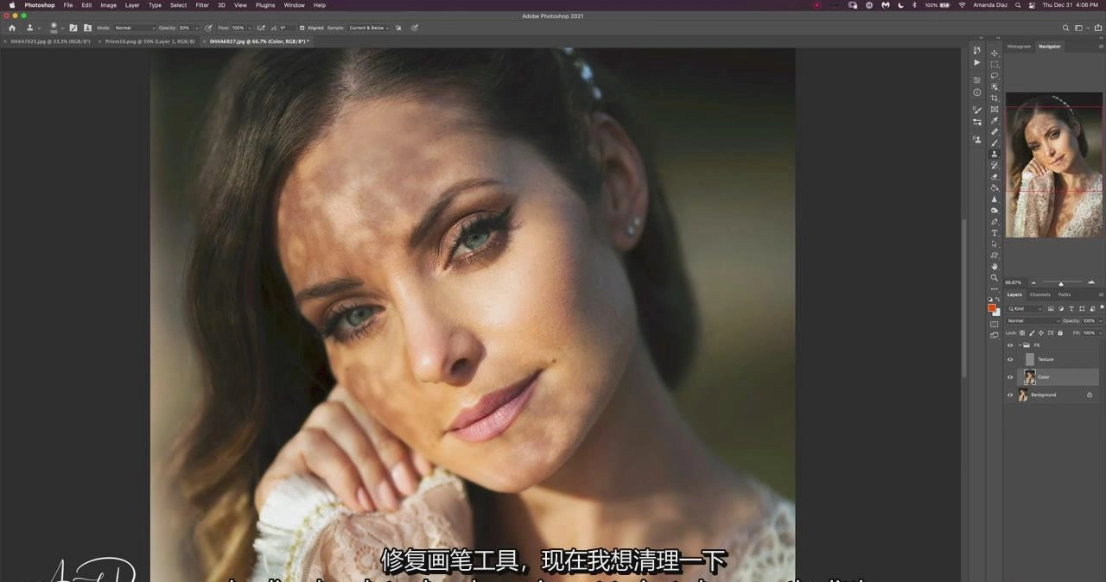Toggle pressure for opacity
Viewport: 1106px width, 582px height.
(208, 28)
